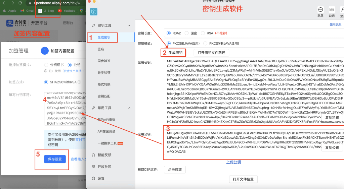Click the 消息 (messages) chat icon
The width and height of the screenshot is (344, 189).
pos(320,10)
